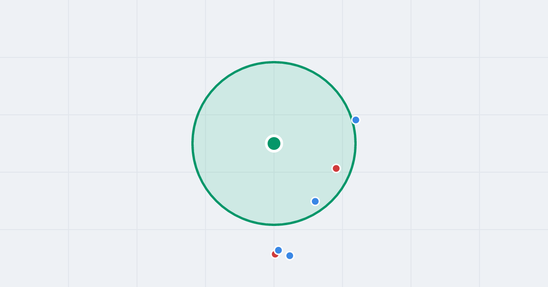Click the large green center marker
This screenshot has width=548, height=287.
click(274, 143)
